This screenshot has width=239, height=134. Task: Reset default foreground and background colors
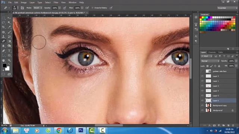(3, 70)
